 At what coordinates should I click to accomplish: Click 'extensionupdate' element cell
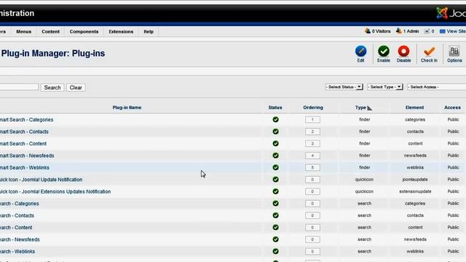tap(415, 191)
